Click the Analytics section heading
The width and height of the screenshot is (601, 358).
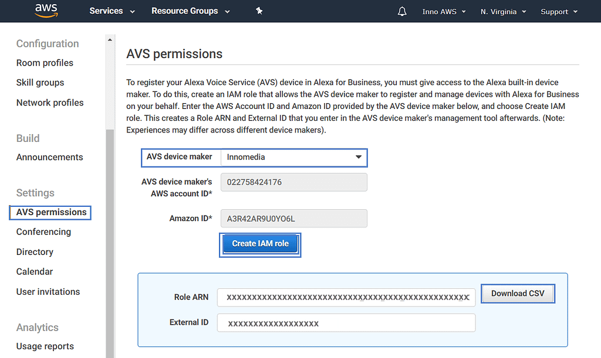pos(38,328)
